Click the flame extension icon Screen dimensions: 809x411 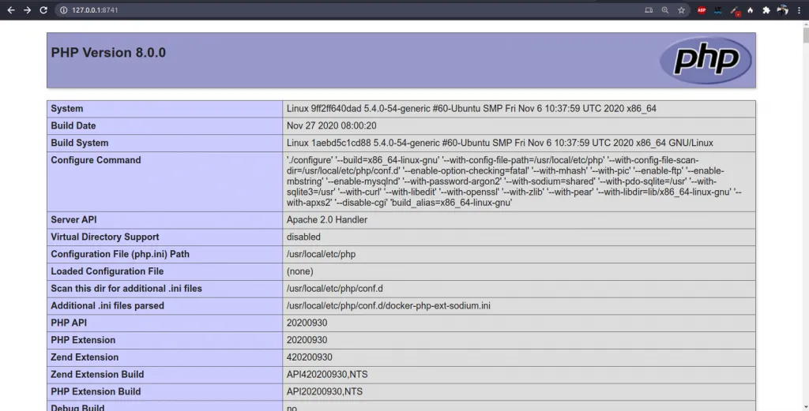751,10
